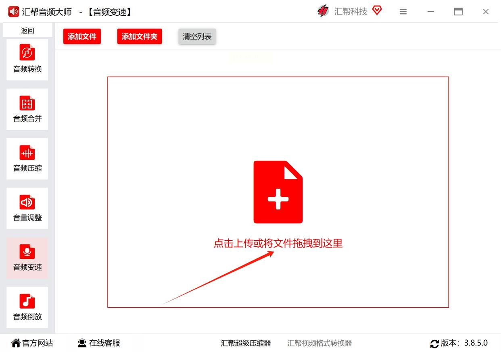Click the 添加文件夹 button

pos(140,37)
